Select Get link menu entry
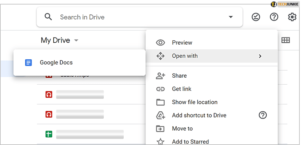301x145 pixels. pos(182,89)
